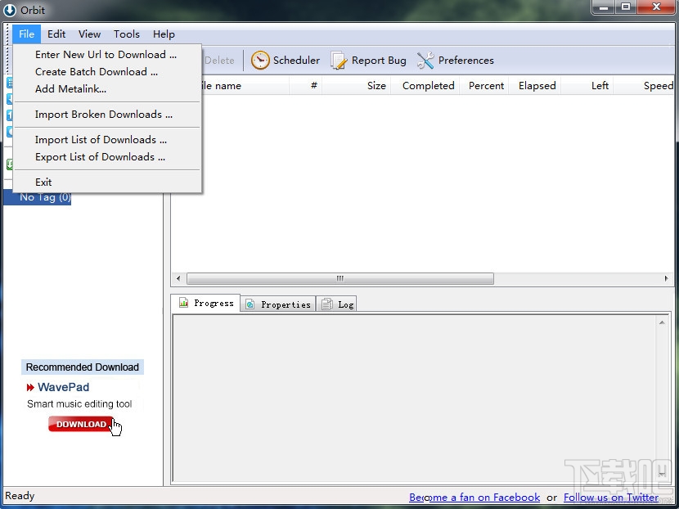Select "Export List of Downloads"

pos(100,156)
